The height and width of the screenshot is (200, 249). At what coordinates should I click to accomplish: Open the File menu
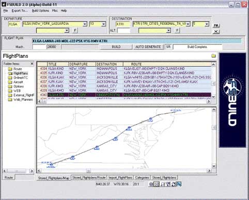tap(6, 11)
